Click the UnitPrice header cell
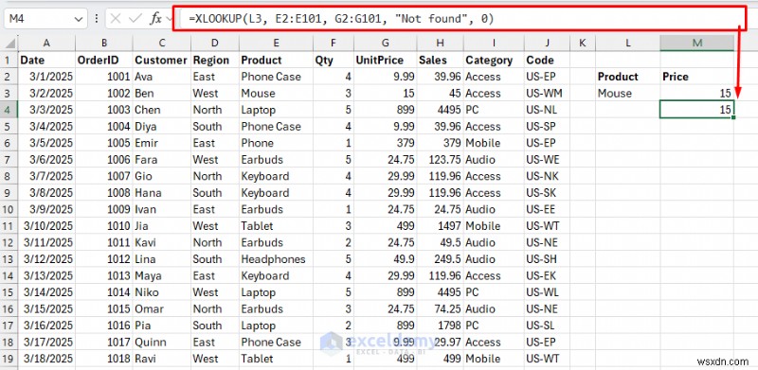 (x=385, y=61)
